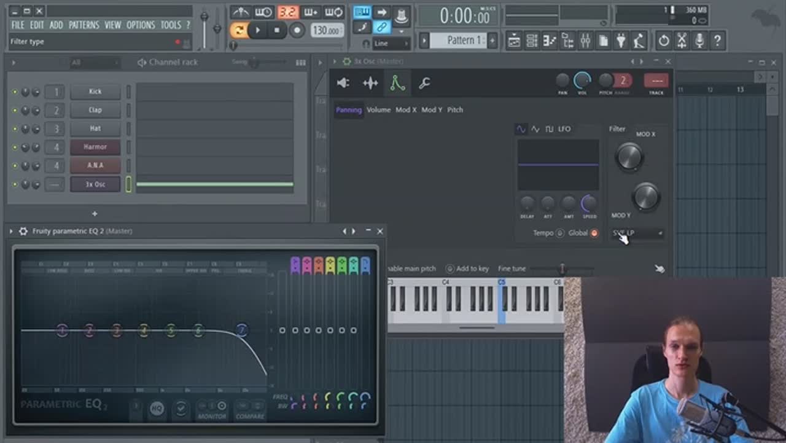The height and width of the screenshot is (443, 786).
Task: Open the Mixer from the toolbar
Action: point(585,41)
